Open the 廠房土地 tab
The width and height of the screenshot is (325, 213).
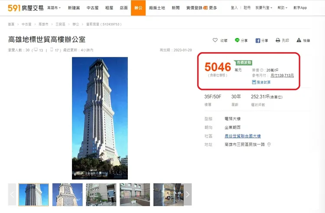tap(157, 8)
